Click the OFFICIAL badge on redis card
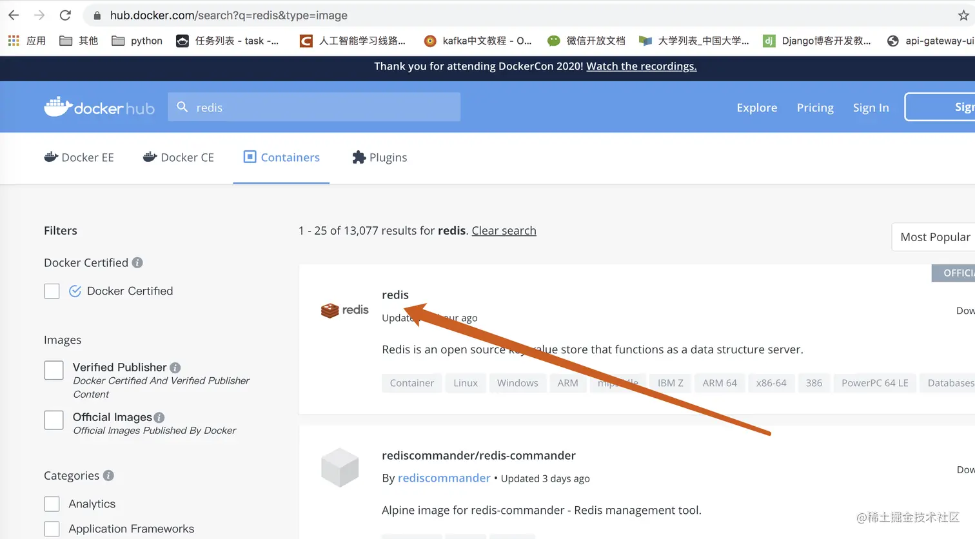This screenshot has height=539, width=975. point(954,273)
